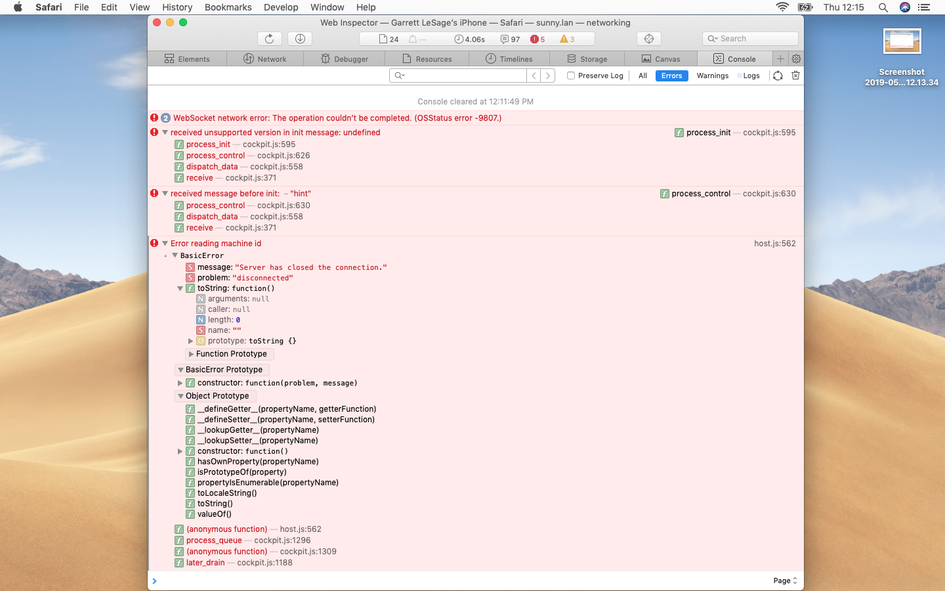The image size is (945, 591).
Task: Open Siri from the menu bar
Action: (905, 7)
